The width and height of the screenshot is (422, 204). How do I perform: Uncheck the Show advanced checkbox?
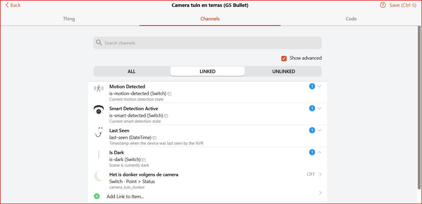[x=284, y=58]
